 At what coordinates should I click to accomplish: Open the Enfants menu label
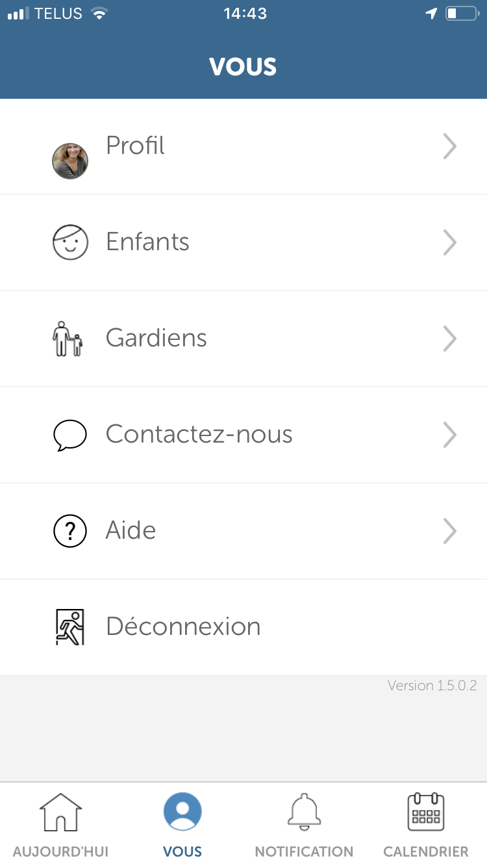tap(148, 242)
